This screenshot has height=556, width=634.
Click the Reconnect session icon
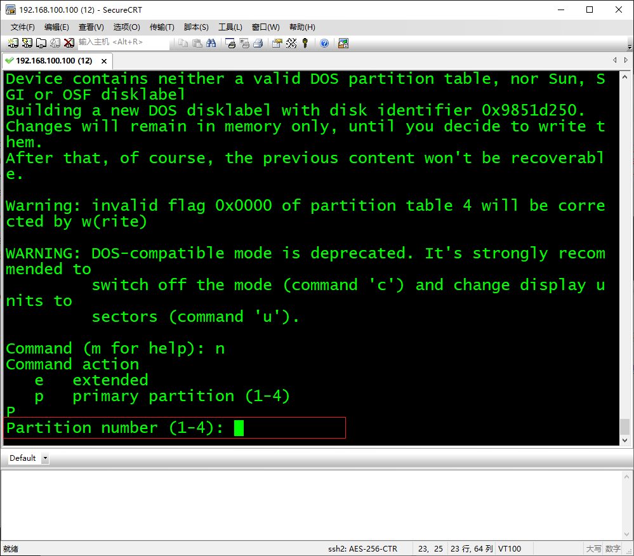pyautogui.click(x=55, y=43)
